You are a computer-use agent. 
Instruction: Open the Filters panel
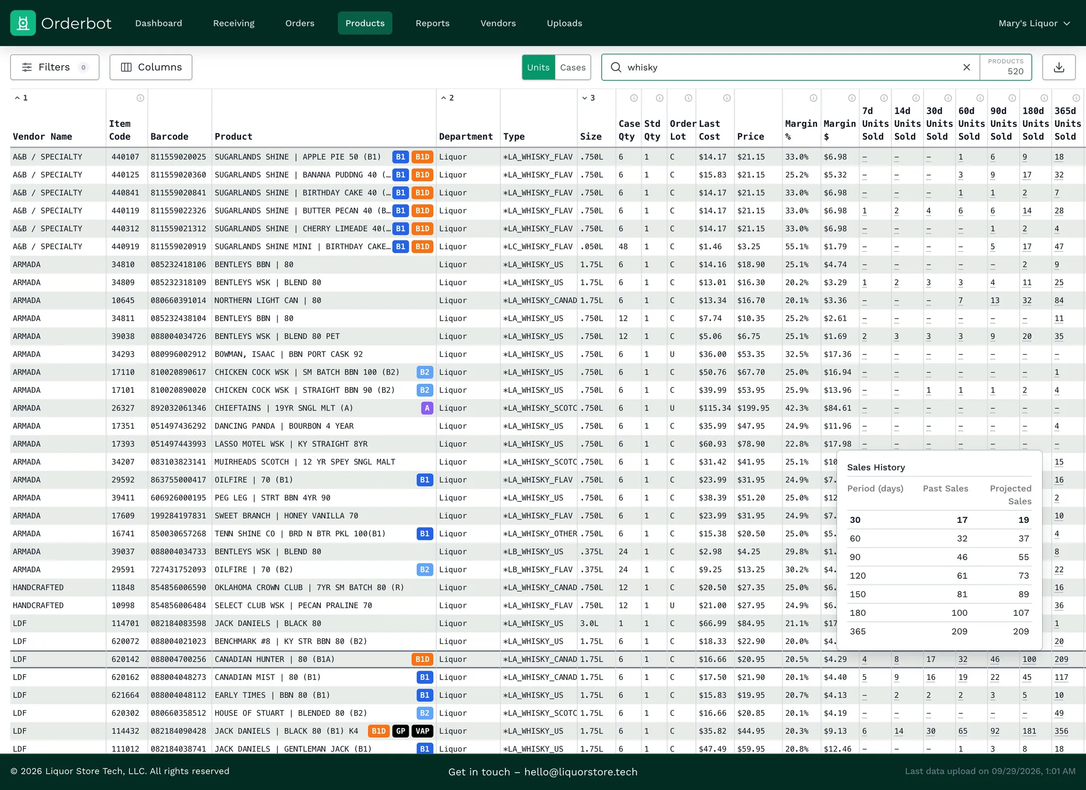pos(55,67)
